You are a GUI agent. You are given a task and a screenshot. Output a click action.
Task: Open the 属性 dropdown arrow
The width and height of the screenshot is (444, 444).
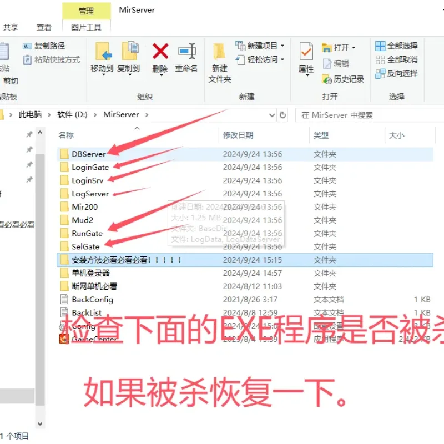[x=307, y=75]
